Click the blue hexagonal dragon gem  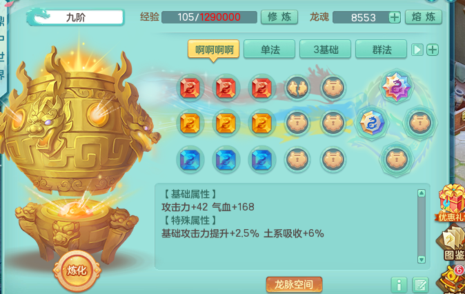[372, 123]
